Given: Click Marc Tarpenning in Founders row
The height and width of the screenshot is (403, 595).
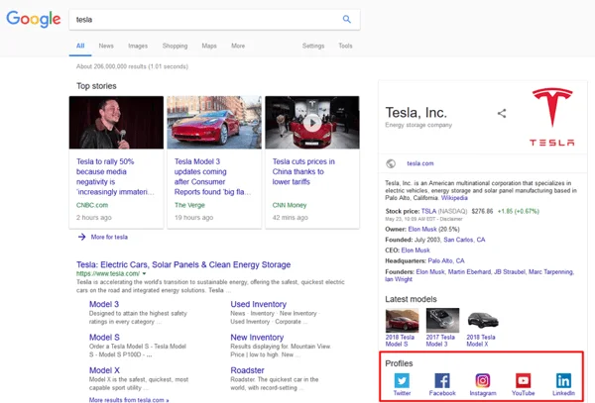Looking at the screenshot, I should coord(551,272).
